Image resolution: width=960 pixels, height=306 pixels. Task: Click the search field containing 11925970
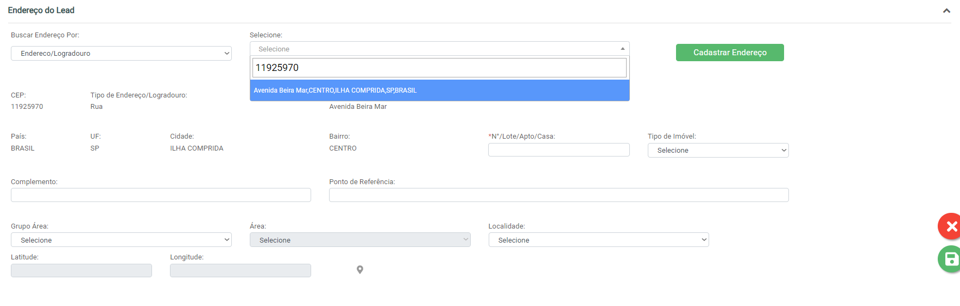439,68
